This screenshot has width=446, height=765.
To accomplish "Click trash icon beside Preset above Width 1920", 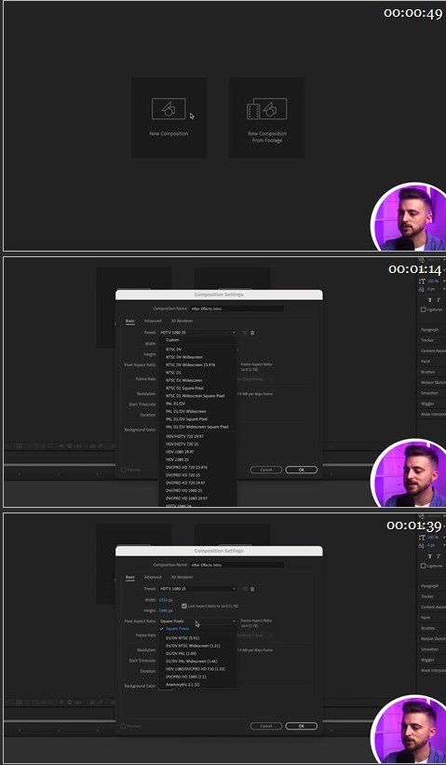I will point(252,589).
